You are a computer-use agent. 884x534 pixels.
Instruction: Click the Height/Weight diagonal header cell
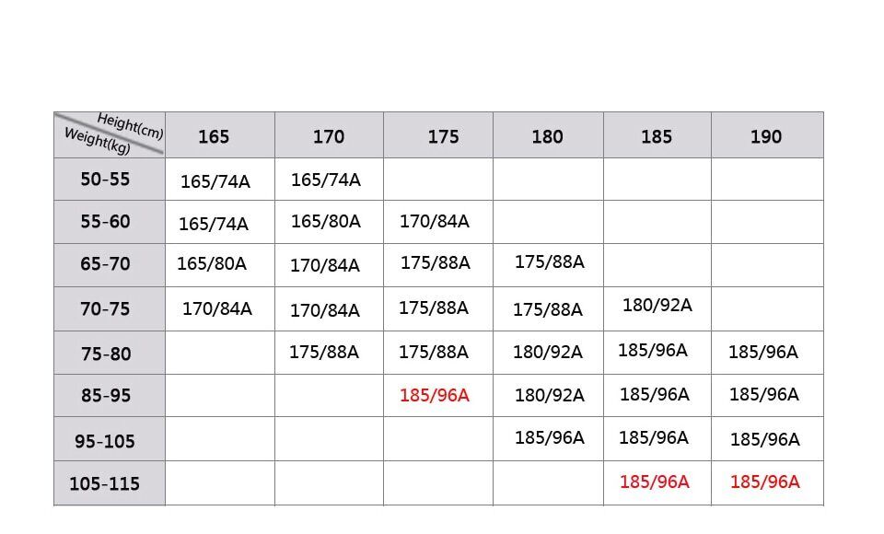pyautogui.click(x=110, y=134)
